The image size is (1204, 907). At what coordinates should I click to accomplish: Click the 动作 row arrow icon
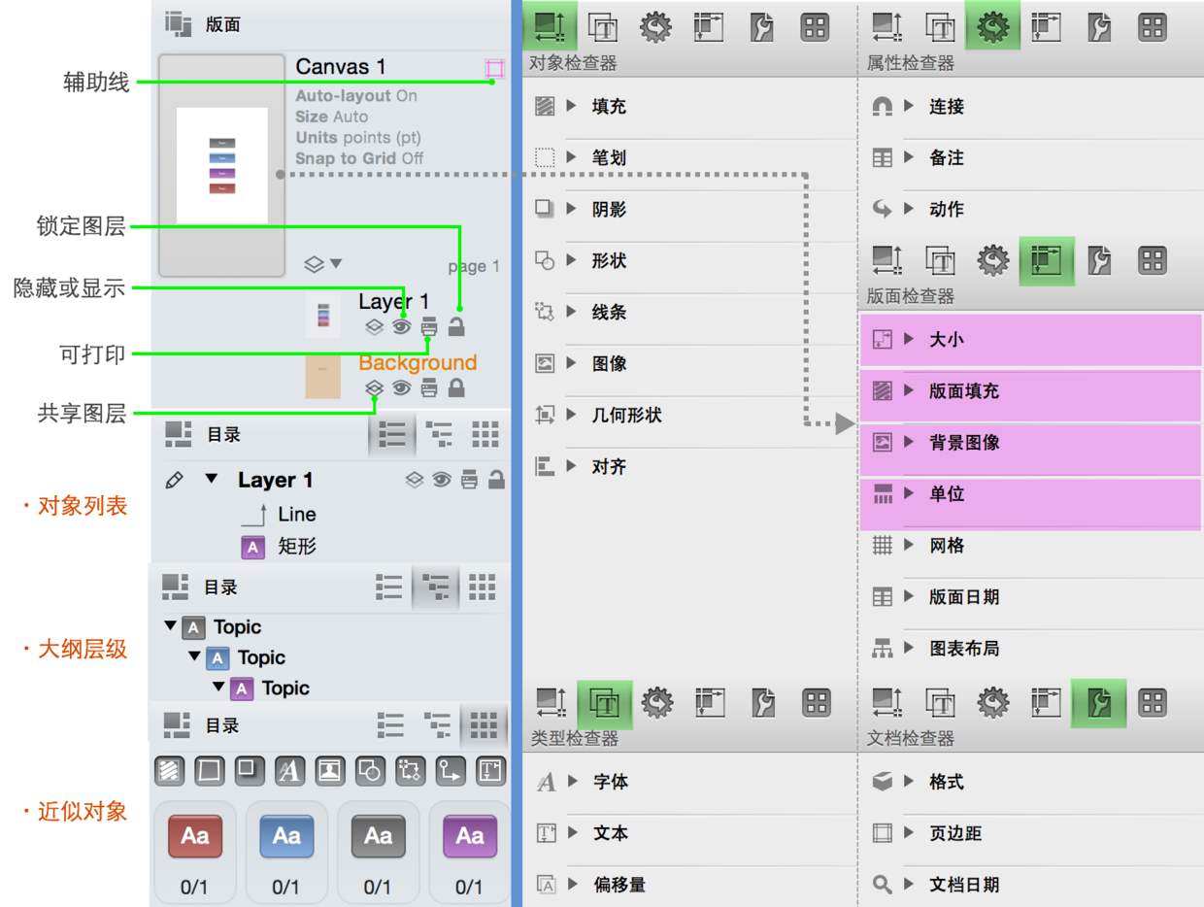[883, 209]
